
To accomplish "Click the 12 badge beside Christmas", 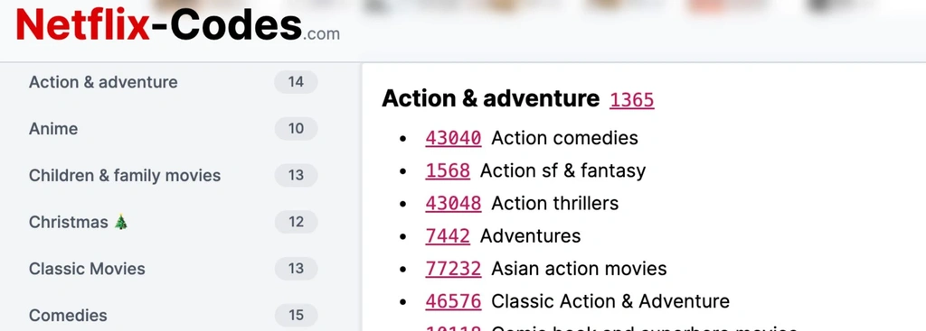I will 296,222.
